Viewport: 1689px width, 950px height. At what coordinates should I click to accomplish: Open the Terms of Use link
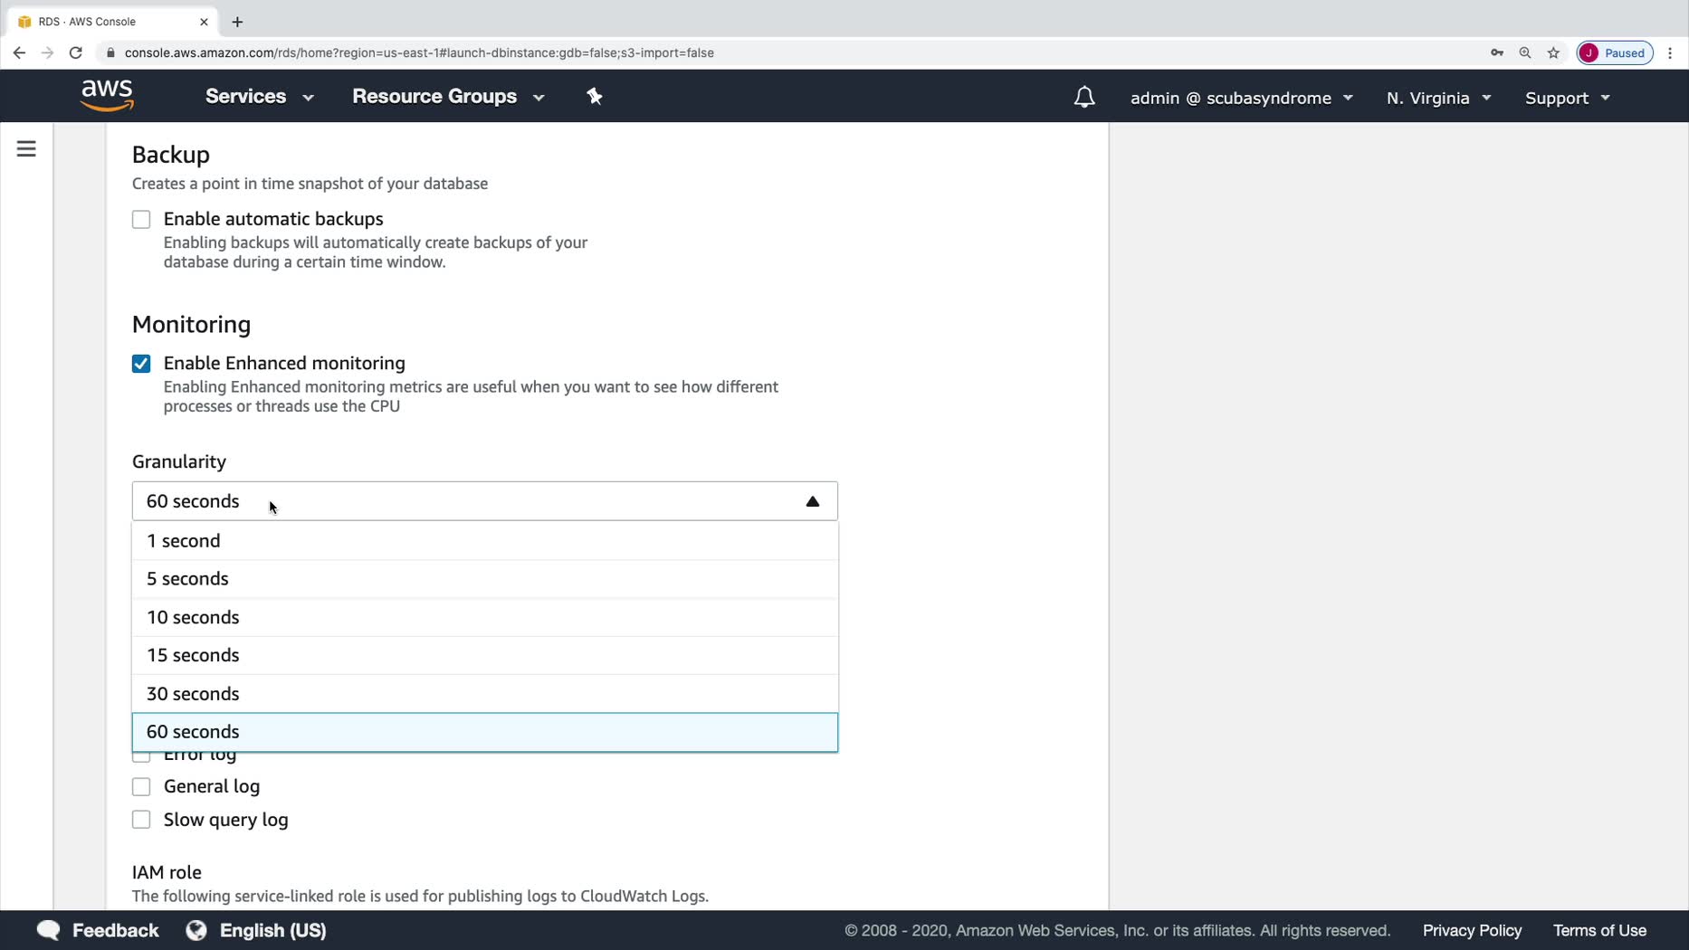pyautogui.click(x=1599, y=930)
